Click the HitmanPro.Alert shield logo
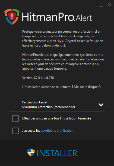Screen dimensions: 114x166 point(12,17)
